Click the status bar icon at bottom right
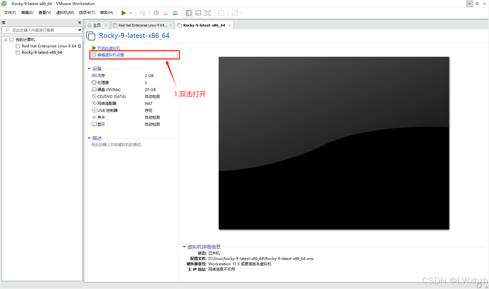 click(x=479, y=286)
